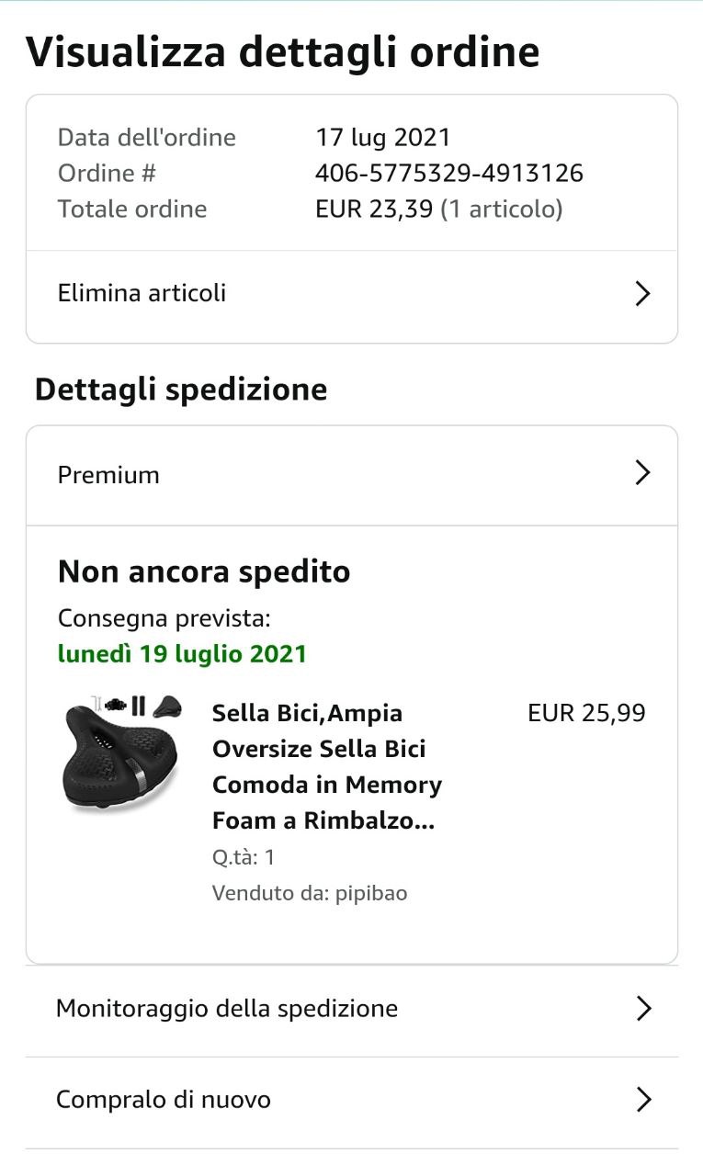
Task: Open Monitoraggio della spedizione
Action: click(x=227, y=1009)
